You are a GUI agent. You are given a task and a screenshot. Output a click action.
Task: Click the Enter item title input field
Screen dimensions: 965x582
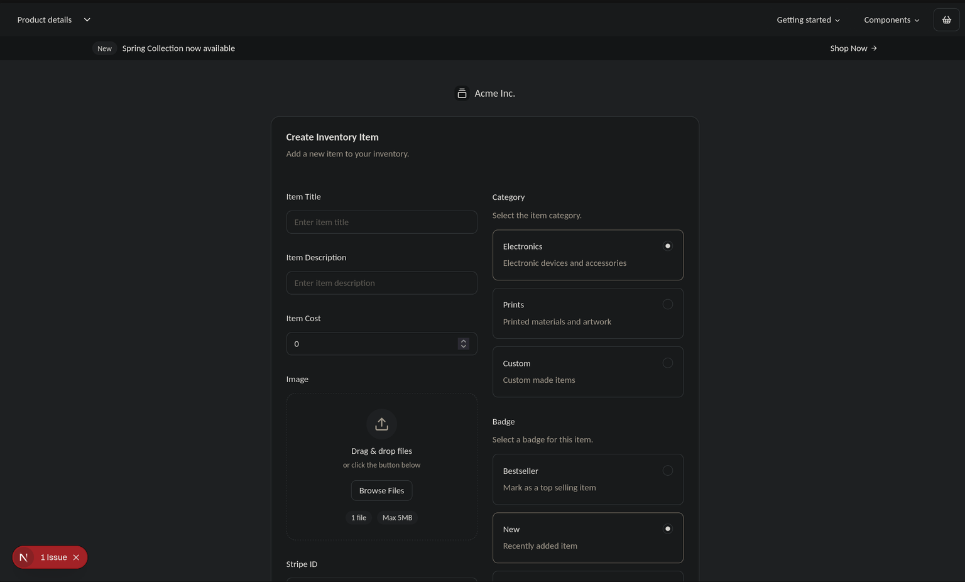pos(381,222)
